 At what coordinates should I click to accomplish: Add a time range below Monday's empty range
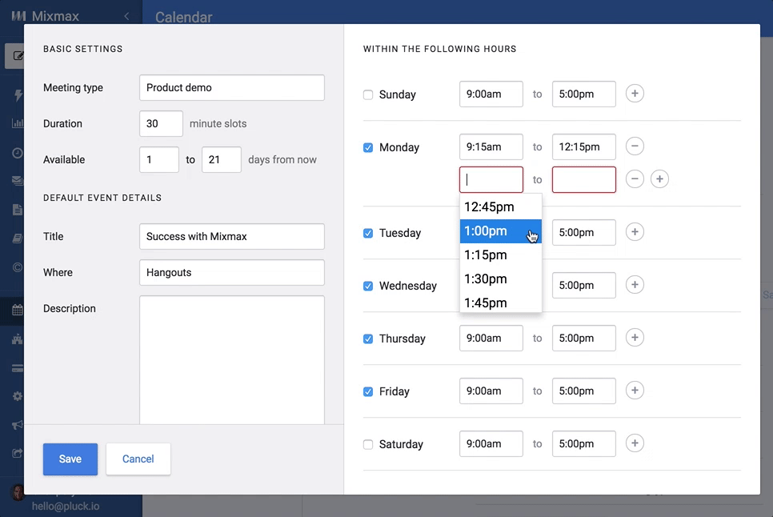click(659, 179)
